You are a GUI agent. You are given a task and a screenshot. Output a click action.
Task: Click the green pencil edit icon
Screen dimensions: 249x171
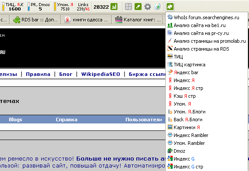[138, 7]
